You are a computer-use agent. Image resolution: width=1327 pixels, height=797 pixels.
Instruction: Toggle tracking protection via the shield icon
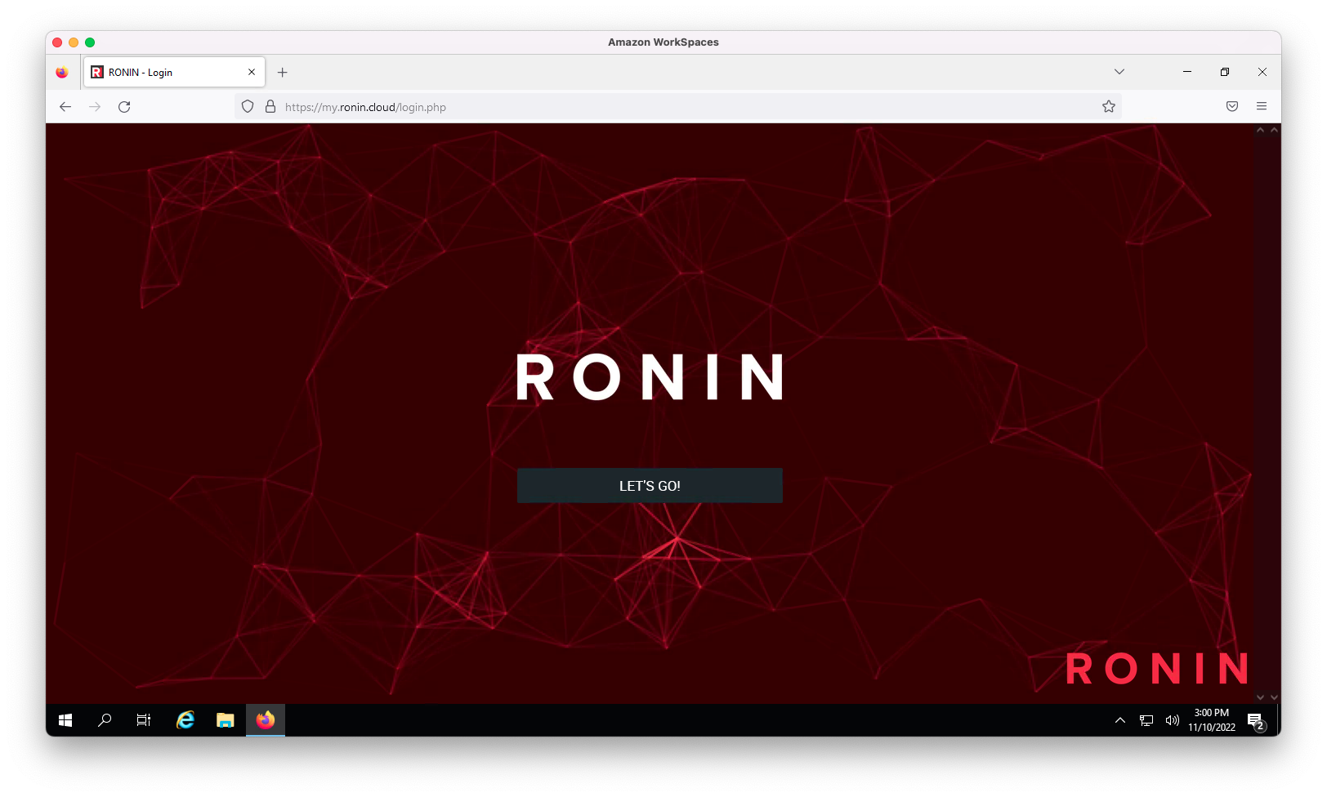(248, 106)
